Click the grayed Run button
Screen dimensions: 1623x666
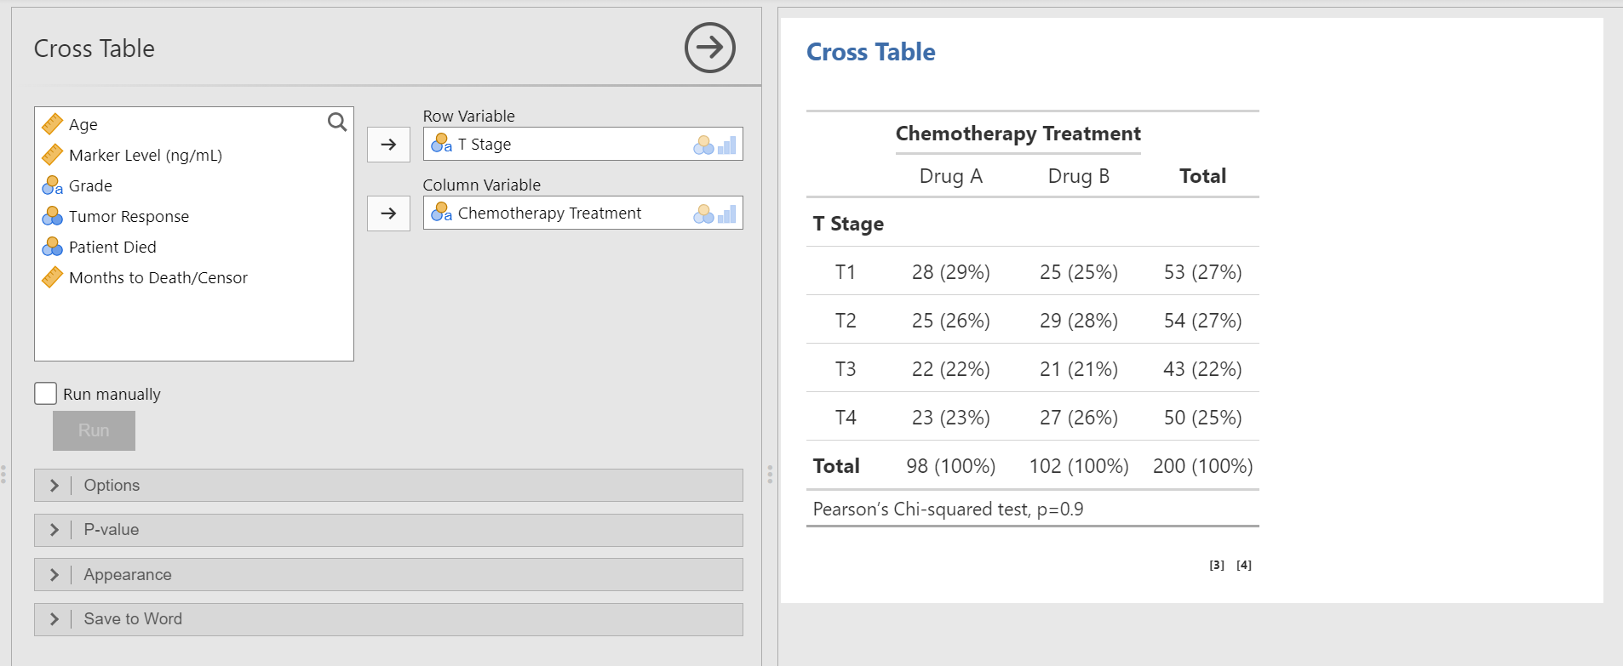pos(94,430)
